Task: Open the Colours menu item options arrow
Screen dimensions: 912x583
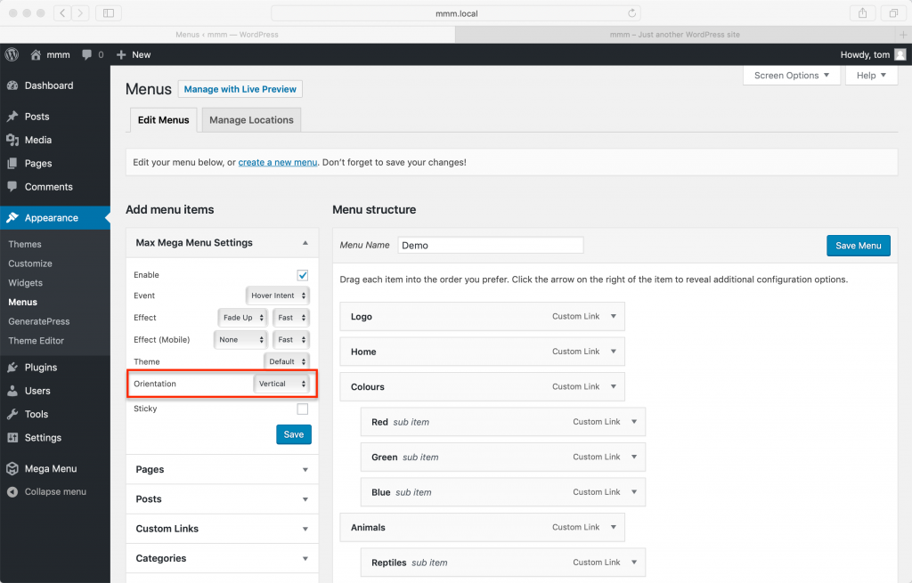Action: pos(614,386)
